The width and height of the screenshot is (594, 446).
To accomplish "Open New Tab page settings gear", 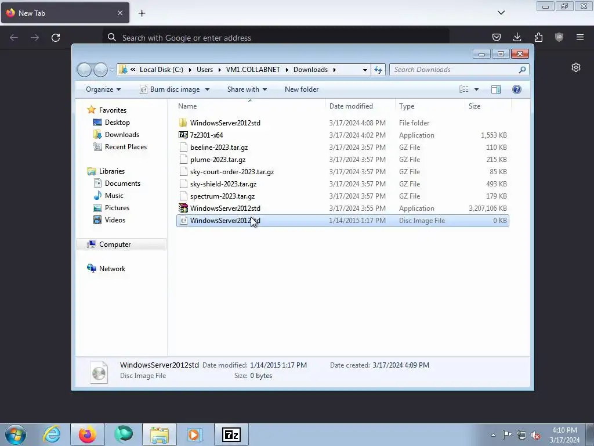I will coord(576,67).
